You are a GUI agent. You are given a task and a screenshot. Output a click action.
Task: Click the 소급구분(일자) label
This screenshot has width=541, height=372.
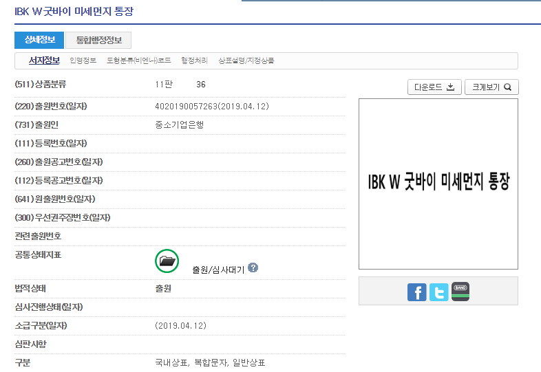[41, 326]
